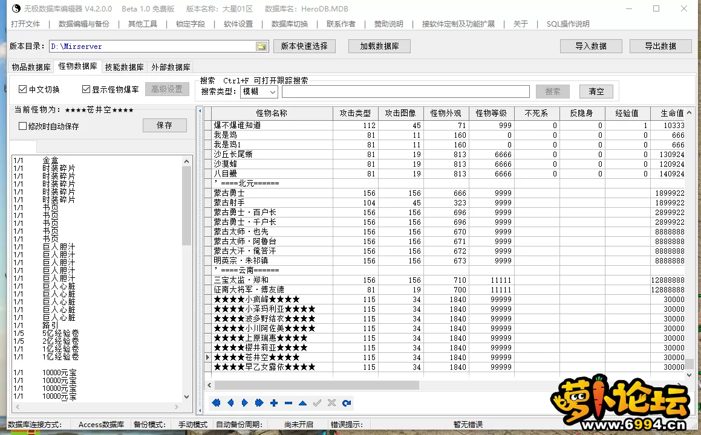The image size is (701, 435).
Task: Open the 赞助说明 menu
Action: point(388,24)
